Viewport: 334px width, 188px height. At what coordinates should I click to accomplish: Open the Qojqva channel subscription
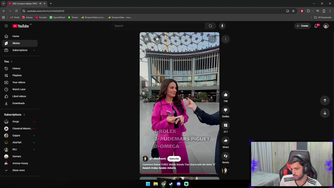[x=20, y=136]
